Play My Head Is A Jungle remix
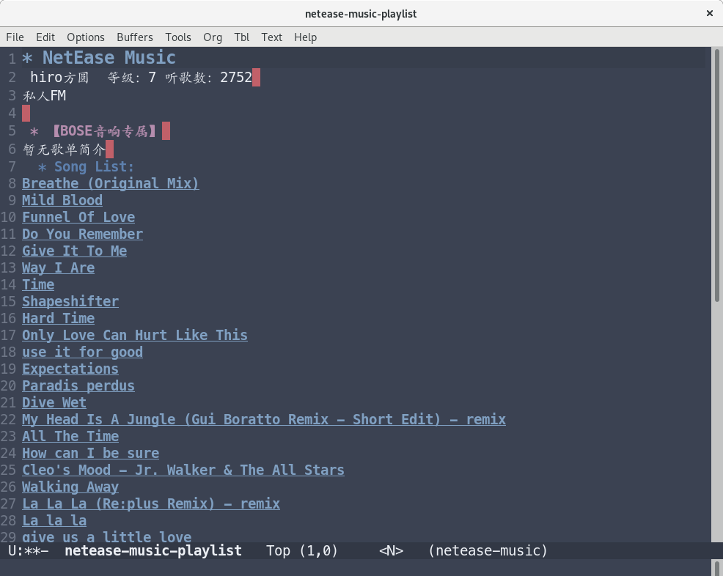Screen dimensions: 723x576 click(x=264, y=419)
